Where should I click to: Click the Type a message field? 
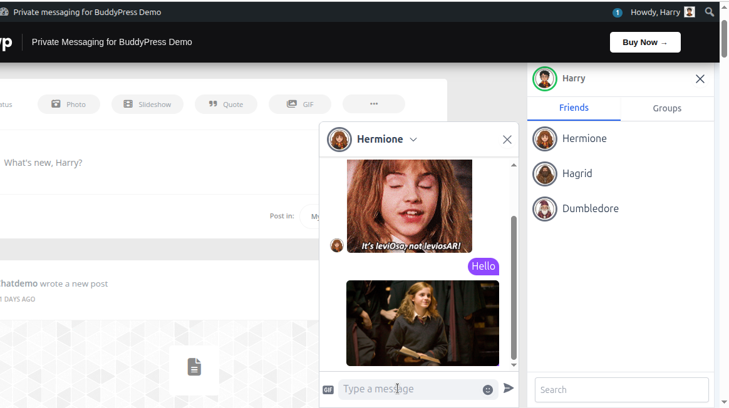click(x=409, y=389)
